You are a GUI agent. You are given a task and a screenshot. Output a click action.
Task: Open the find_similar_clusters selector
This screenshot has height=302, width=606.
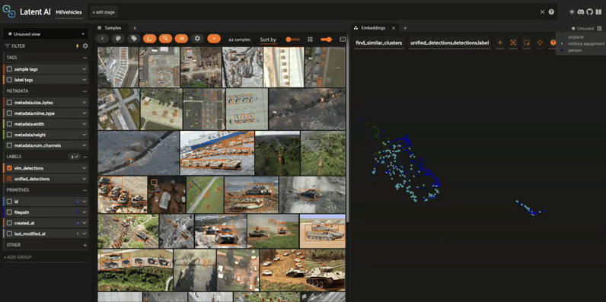(379, 43)
